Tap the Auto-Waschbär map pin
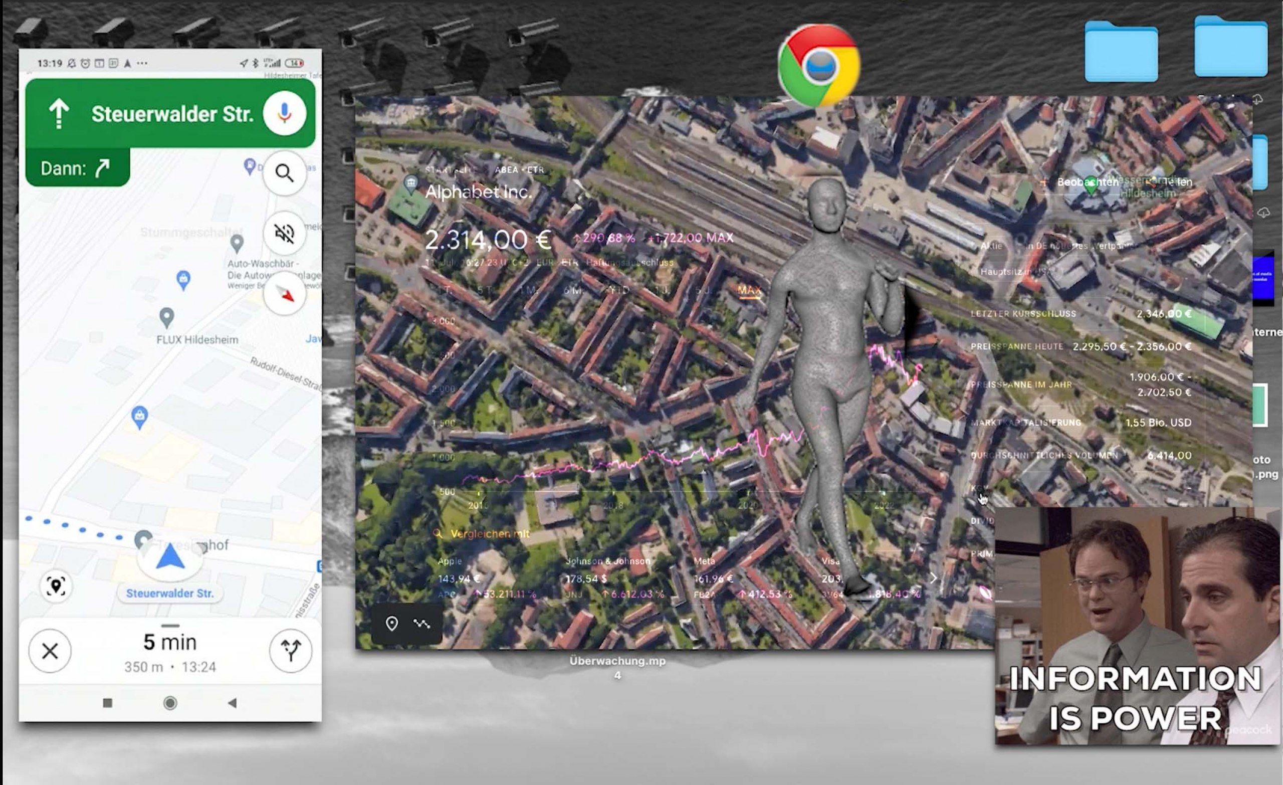The image size is (1283, 785). tap(237, 243)
